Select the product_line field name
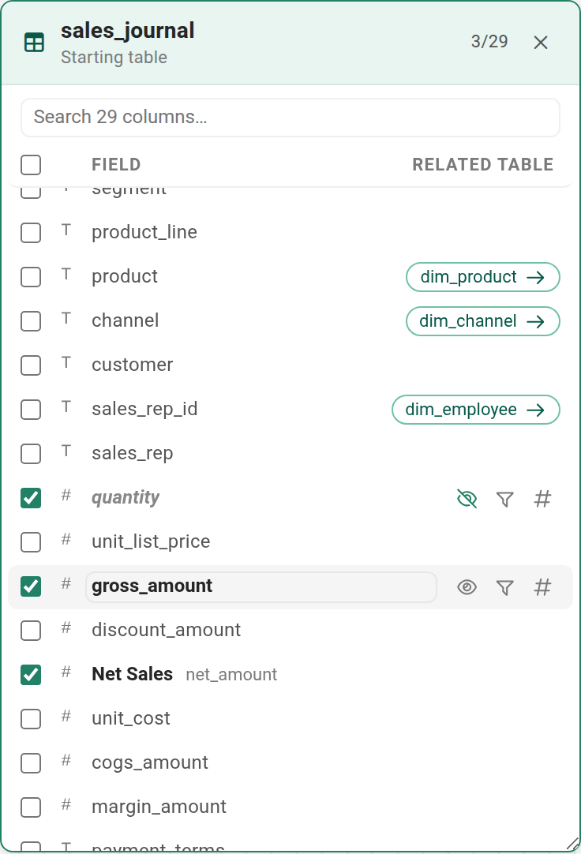Screen dimensions: 581x854 pyautogui.click(x=144, y=233)
